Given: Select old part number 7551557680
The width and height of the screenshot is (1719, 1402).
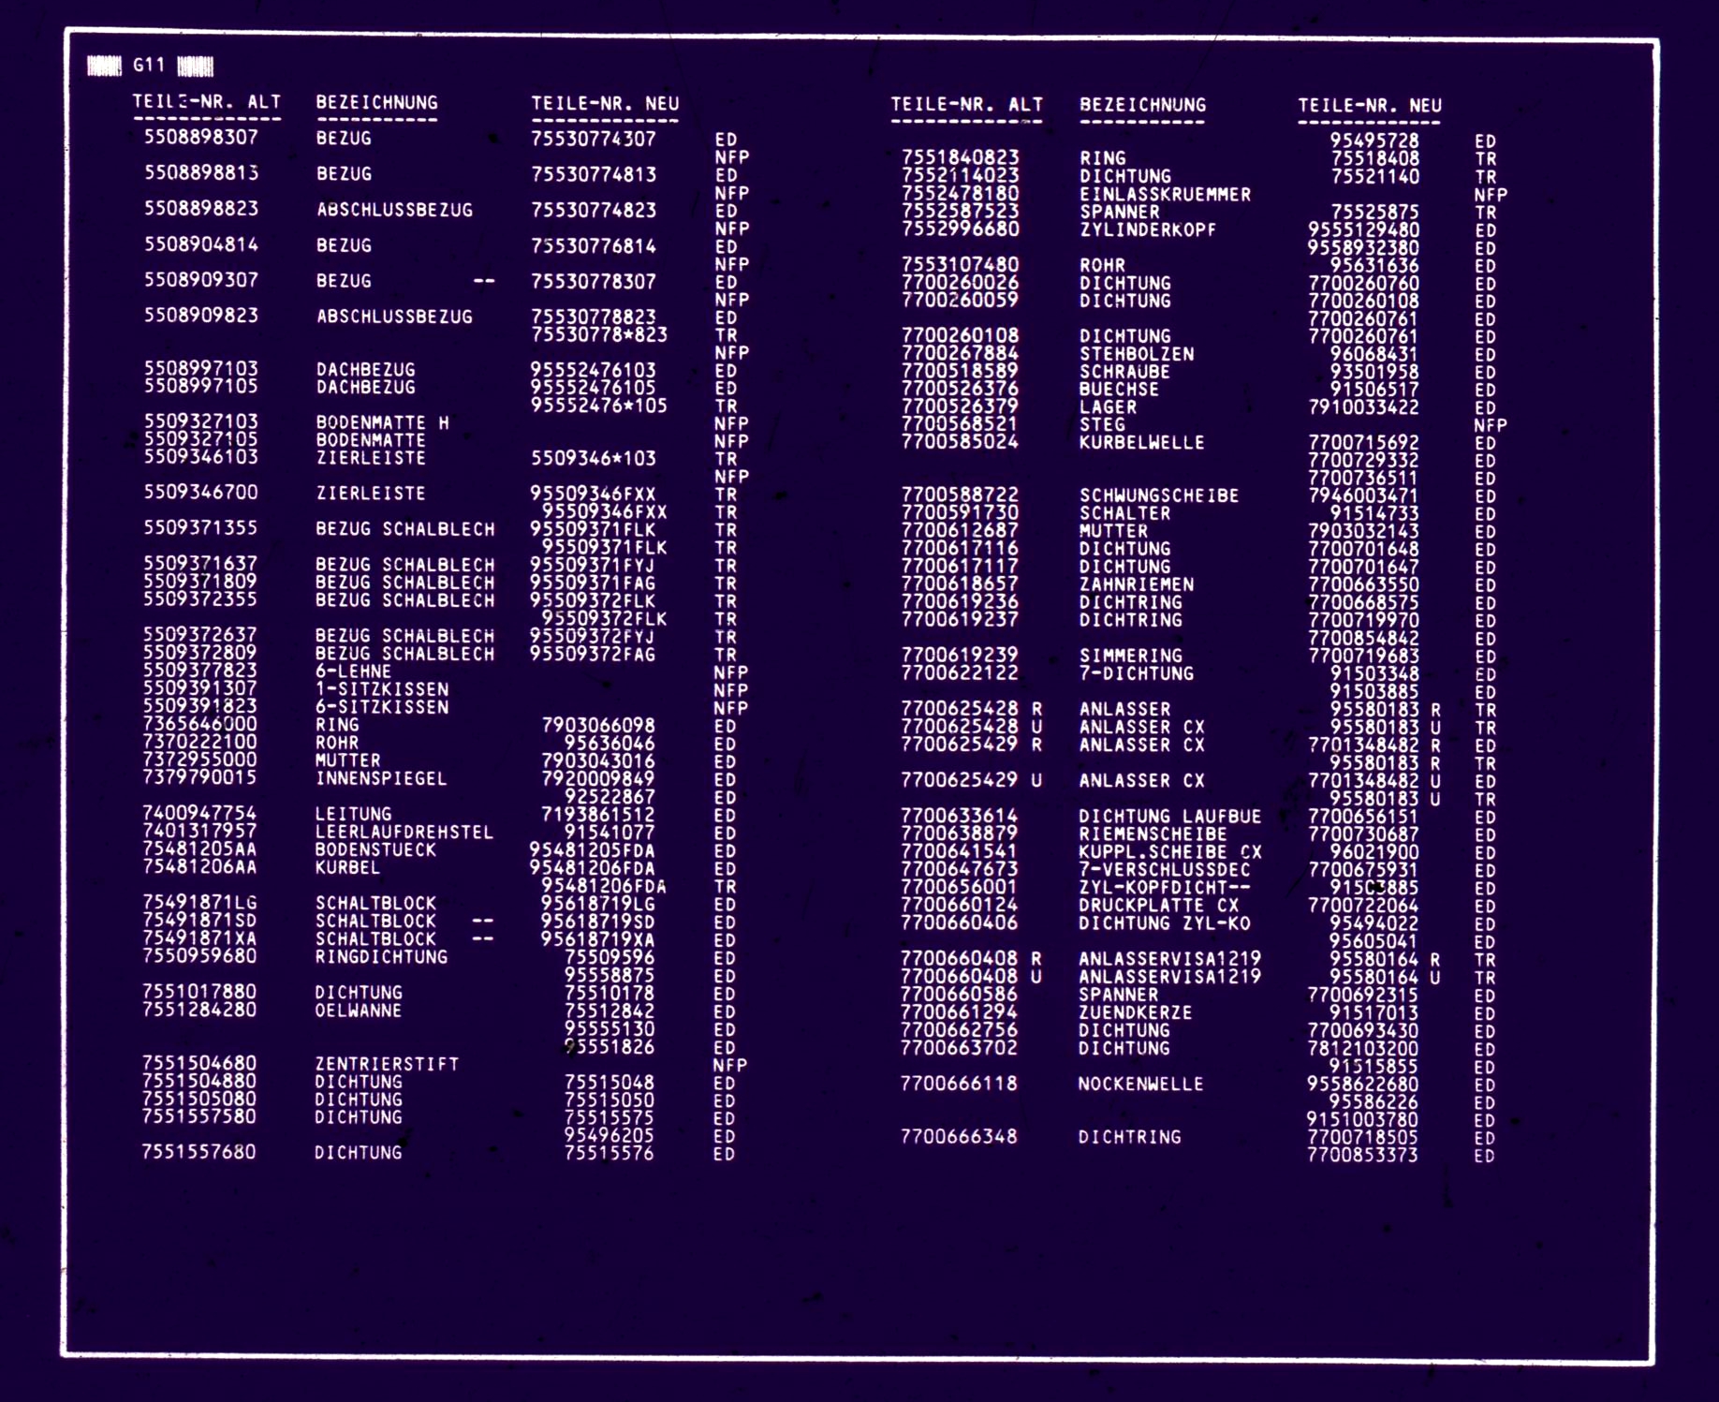Looking at the screenshot, I should coord(198,1151).
